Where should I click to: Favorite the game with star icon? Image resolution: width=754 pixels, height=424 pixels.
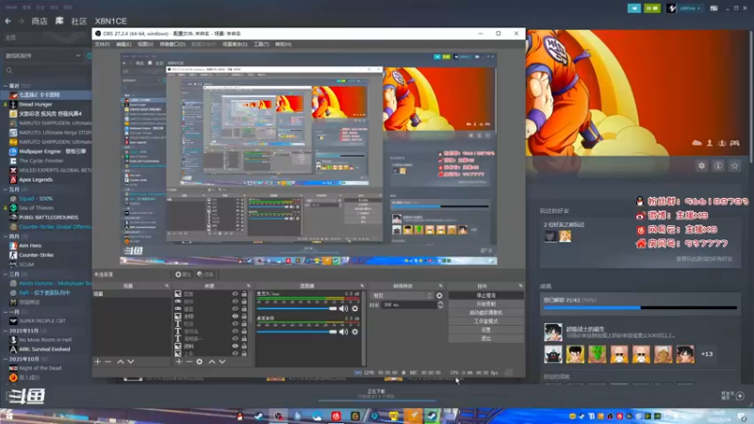click(734, 166)
